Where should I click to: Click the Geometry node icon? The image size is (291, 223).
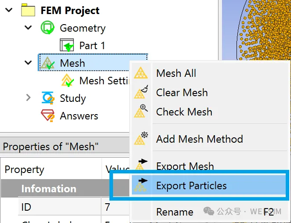[x=47, y=28]
